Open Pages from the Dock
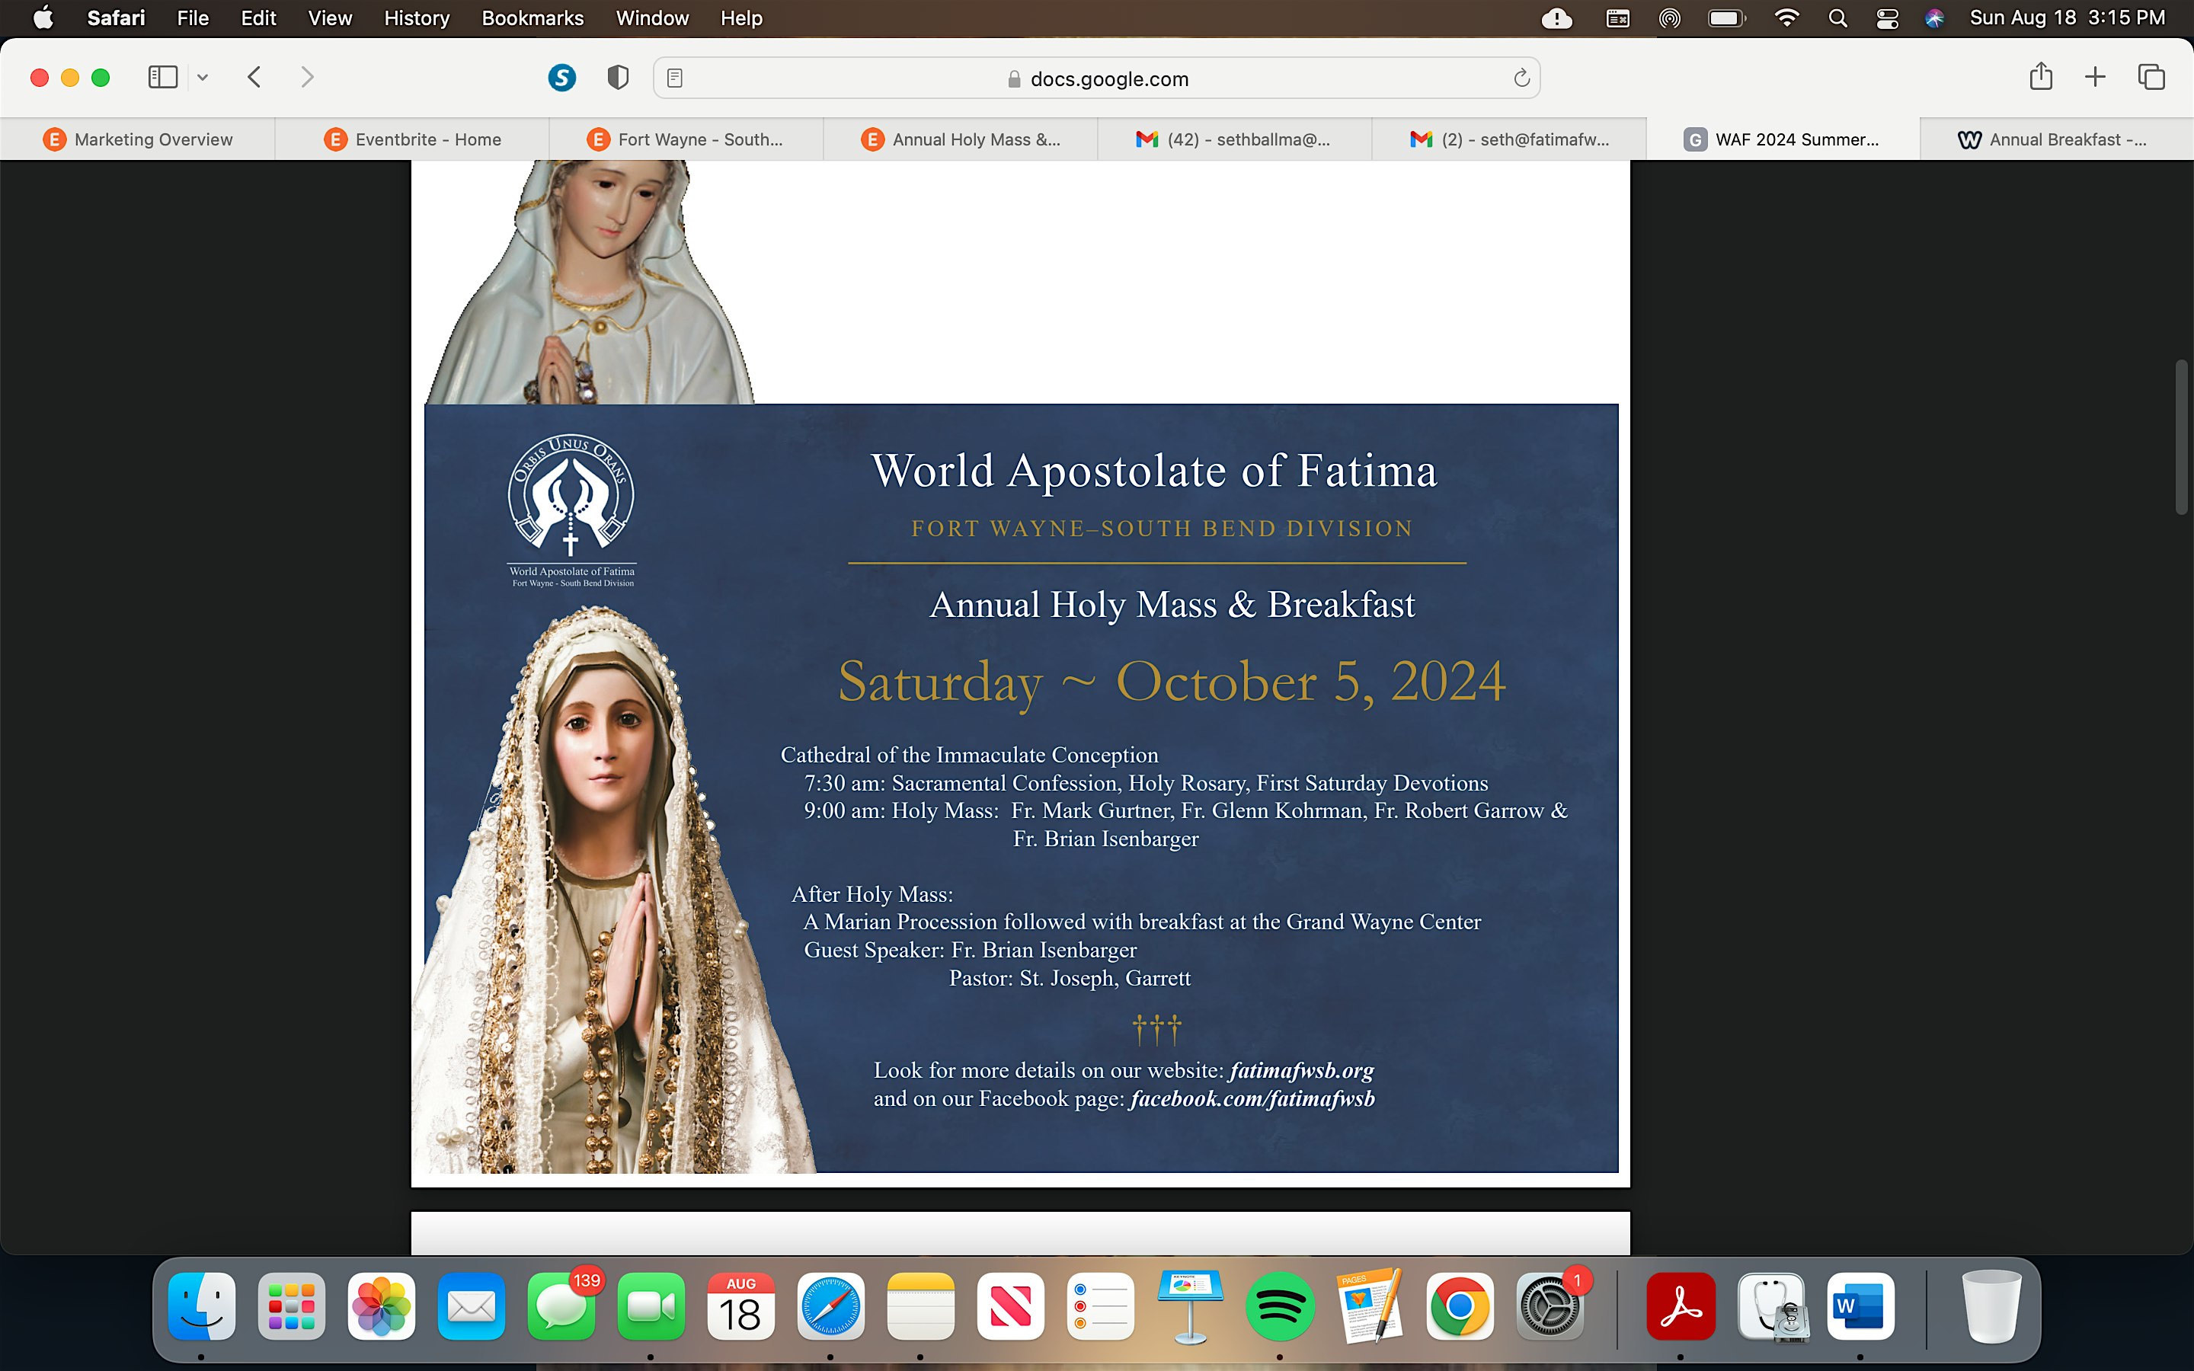The width and height of the screenshot is (2194, 1371). 1370,1305
